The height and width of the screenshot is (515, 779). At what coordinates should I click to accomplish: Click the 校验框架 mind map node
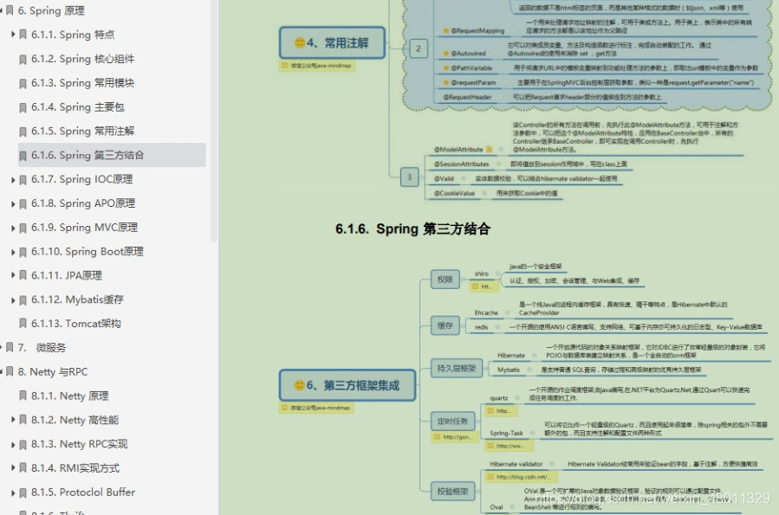point(452,491)
